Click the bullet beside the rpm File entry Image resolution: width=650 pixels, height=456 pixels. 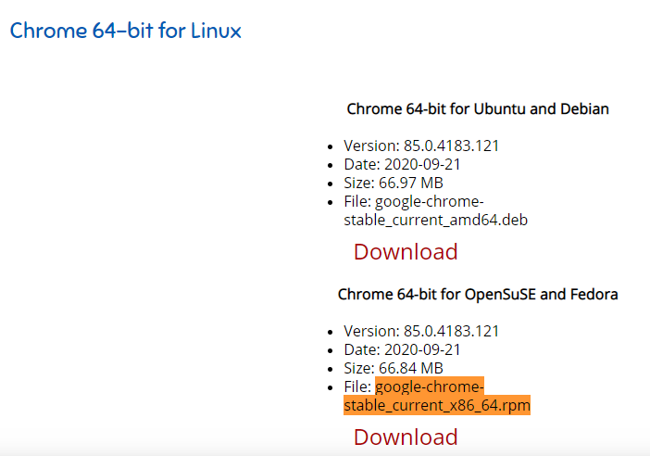330,388
